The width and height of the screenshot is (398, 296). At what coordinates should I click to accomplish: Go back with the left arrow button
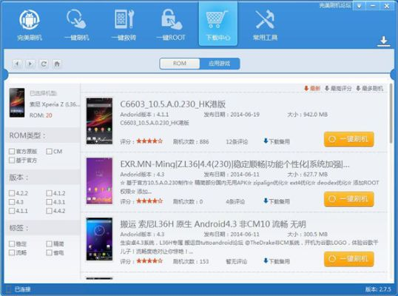[17, 64]
